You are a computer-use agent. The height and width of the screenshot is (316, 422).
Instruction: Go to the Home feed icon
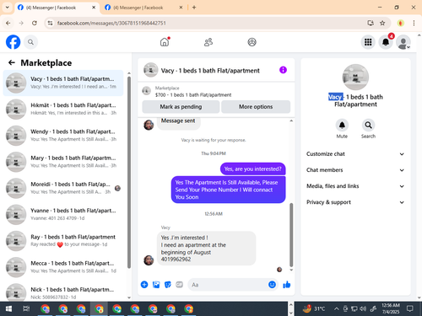point(165,42)
